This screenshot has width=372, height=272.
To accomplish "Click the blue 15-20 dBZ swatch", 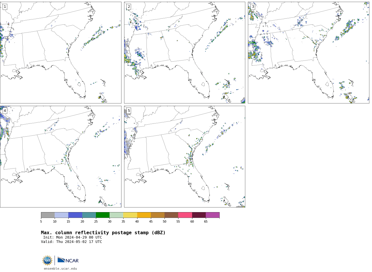I will coord(75,215).
